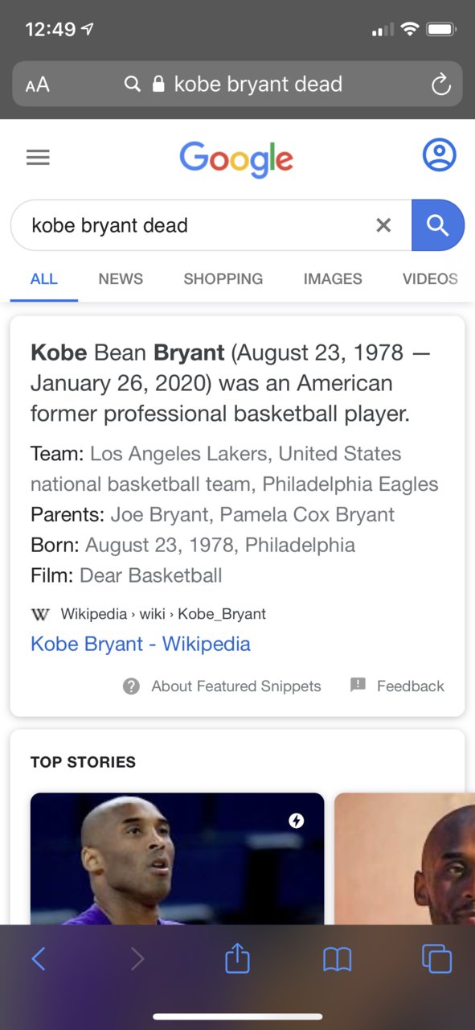The width and height of the screenshot is (475, 1030).
Task: Tap the blue search magnifier button
Action: (438, 225)
